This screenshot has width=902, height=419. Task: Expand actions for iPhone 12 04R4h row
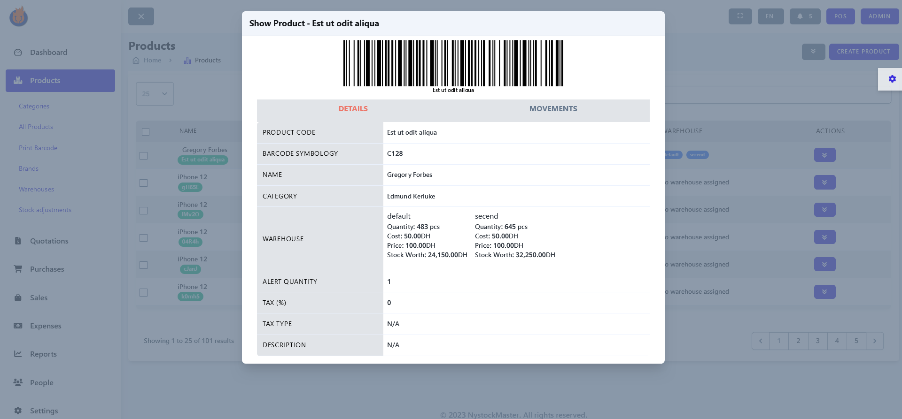click(824, 237)
